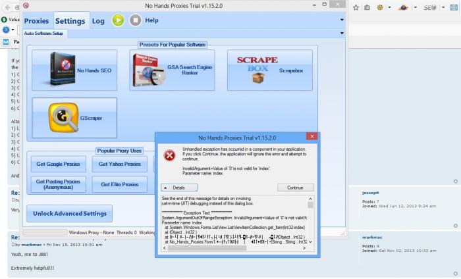Click the browser clipboard extension icon

coord(367,8)
